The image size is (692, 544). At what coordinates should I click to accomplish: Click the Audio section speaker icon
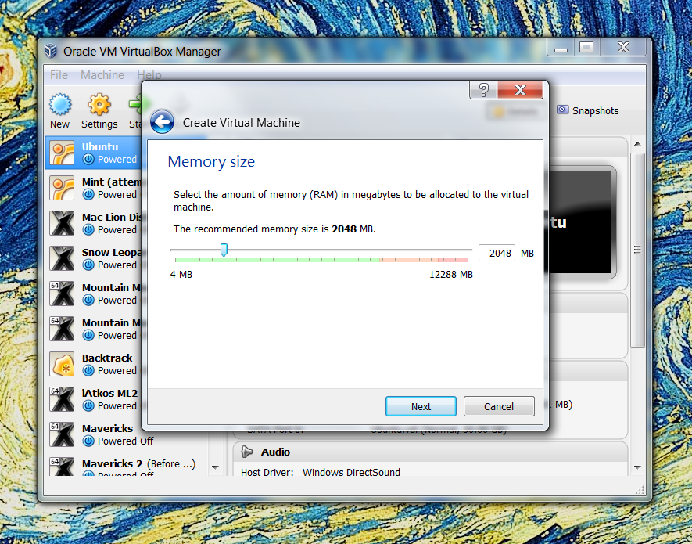tap(247, 452)
